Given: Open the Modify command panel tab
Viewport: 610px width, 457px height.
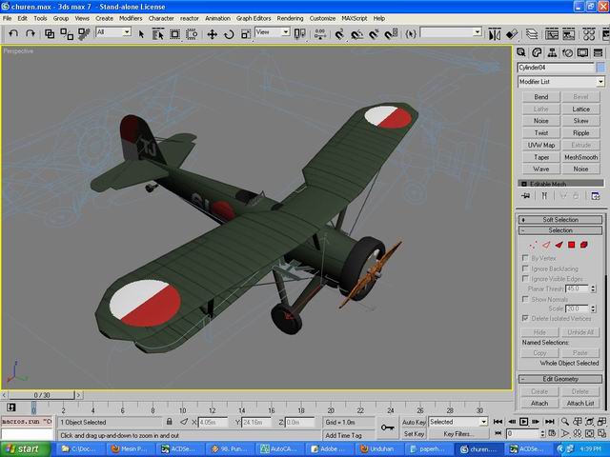Looking at the screenshot, I should [538, 51].
